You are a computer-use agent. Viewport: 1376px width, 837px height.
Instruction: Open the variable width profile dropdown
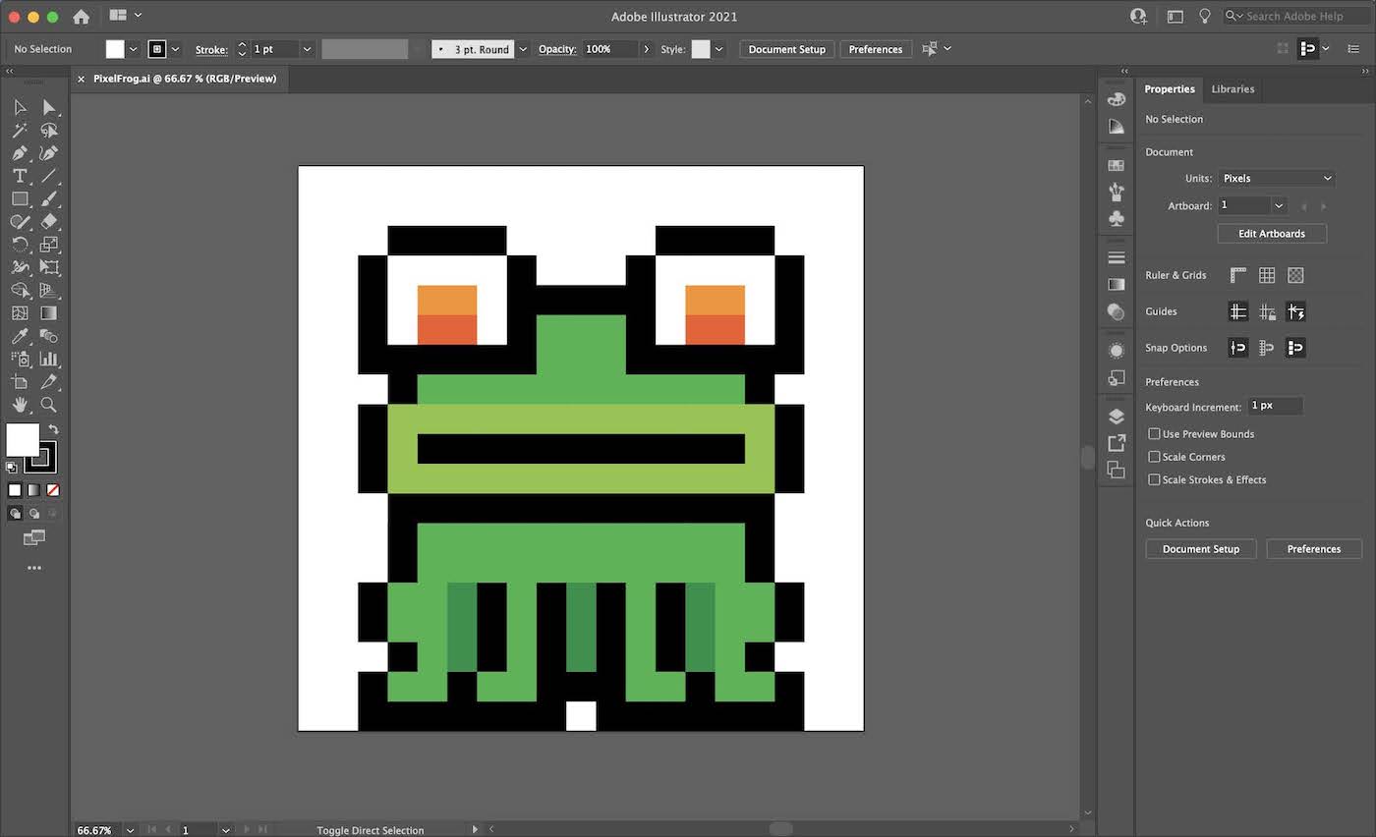tap(418, 48)
